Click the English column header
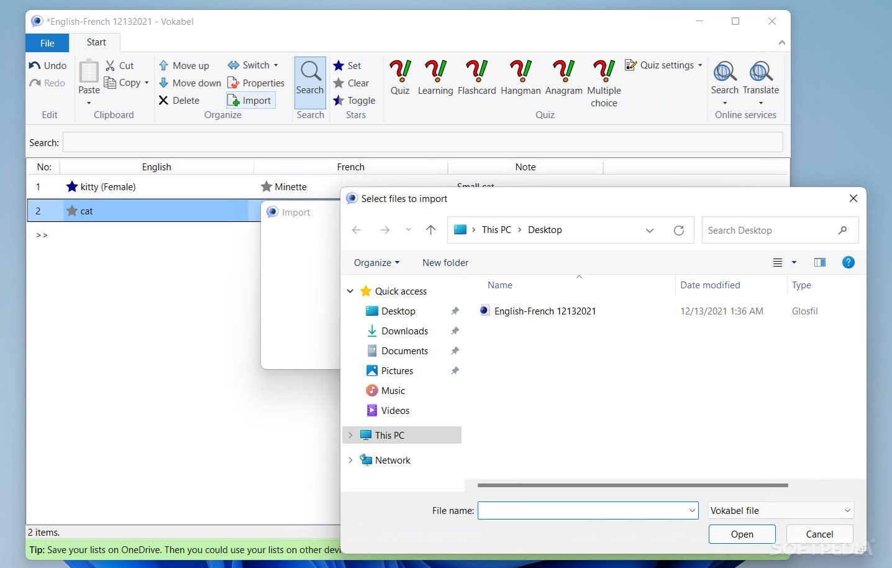 click(157, 167)
